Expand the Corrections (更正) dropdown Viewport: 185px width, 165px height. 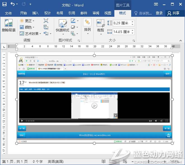point(27,21)
